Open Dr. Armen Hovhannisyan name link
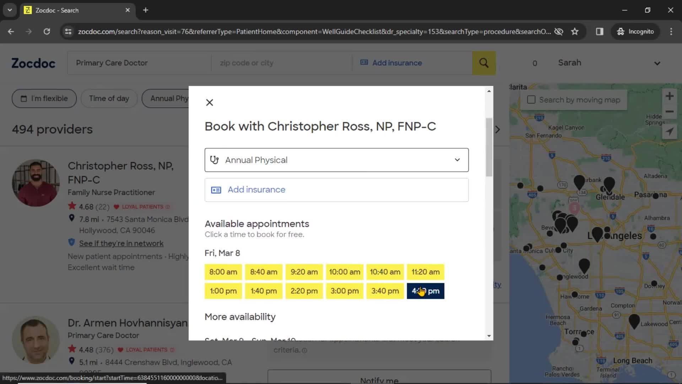This screenshot has height=384, width=682. click(128, 323)
